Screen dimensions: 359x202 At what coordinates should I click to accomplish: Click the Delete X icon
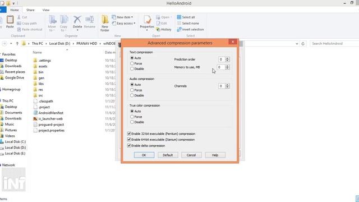pyautogui.click(x=77, y=20)
